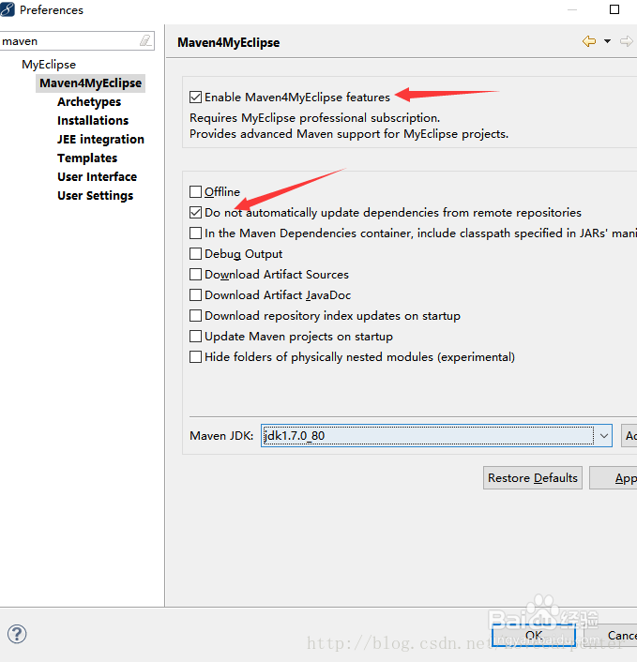The width and height of the screenshot is (637, 662).
Task: Open the Installations preferences page
Action: click(93, 121)
